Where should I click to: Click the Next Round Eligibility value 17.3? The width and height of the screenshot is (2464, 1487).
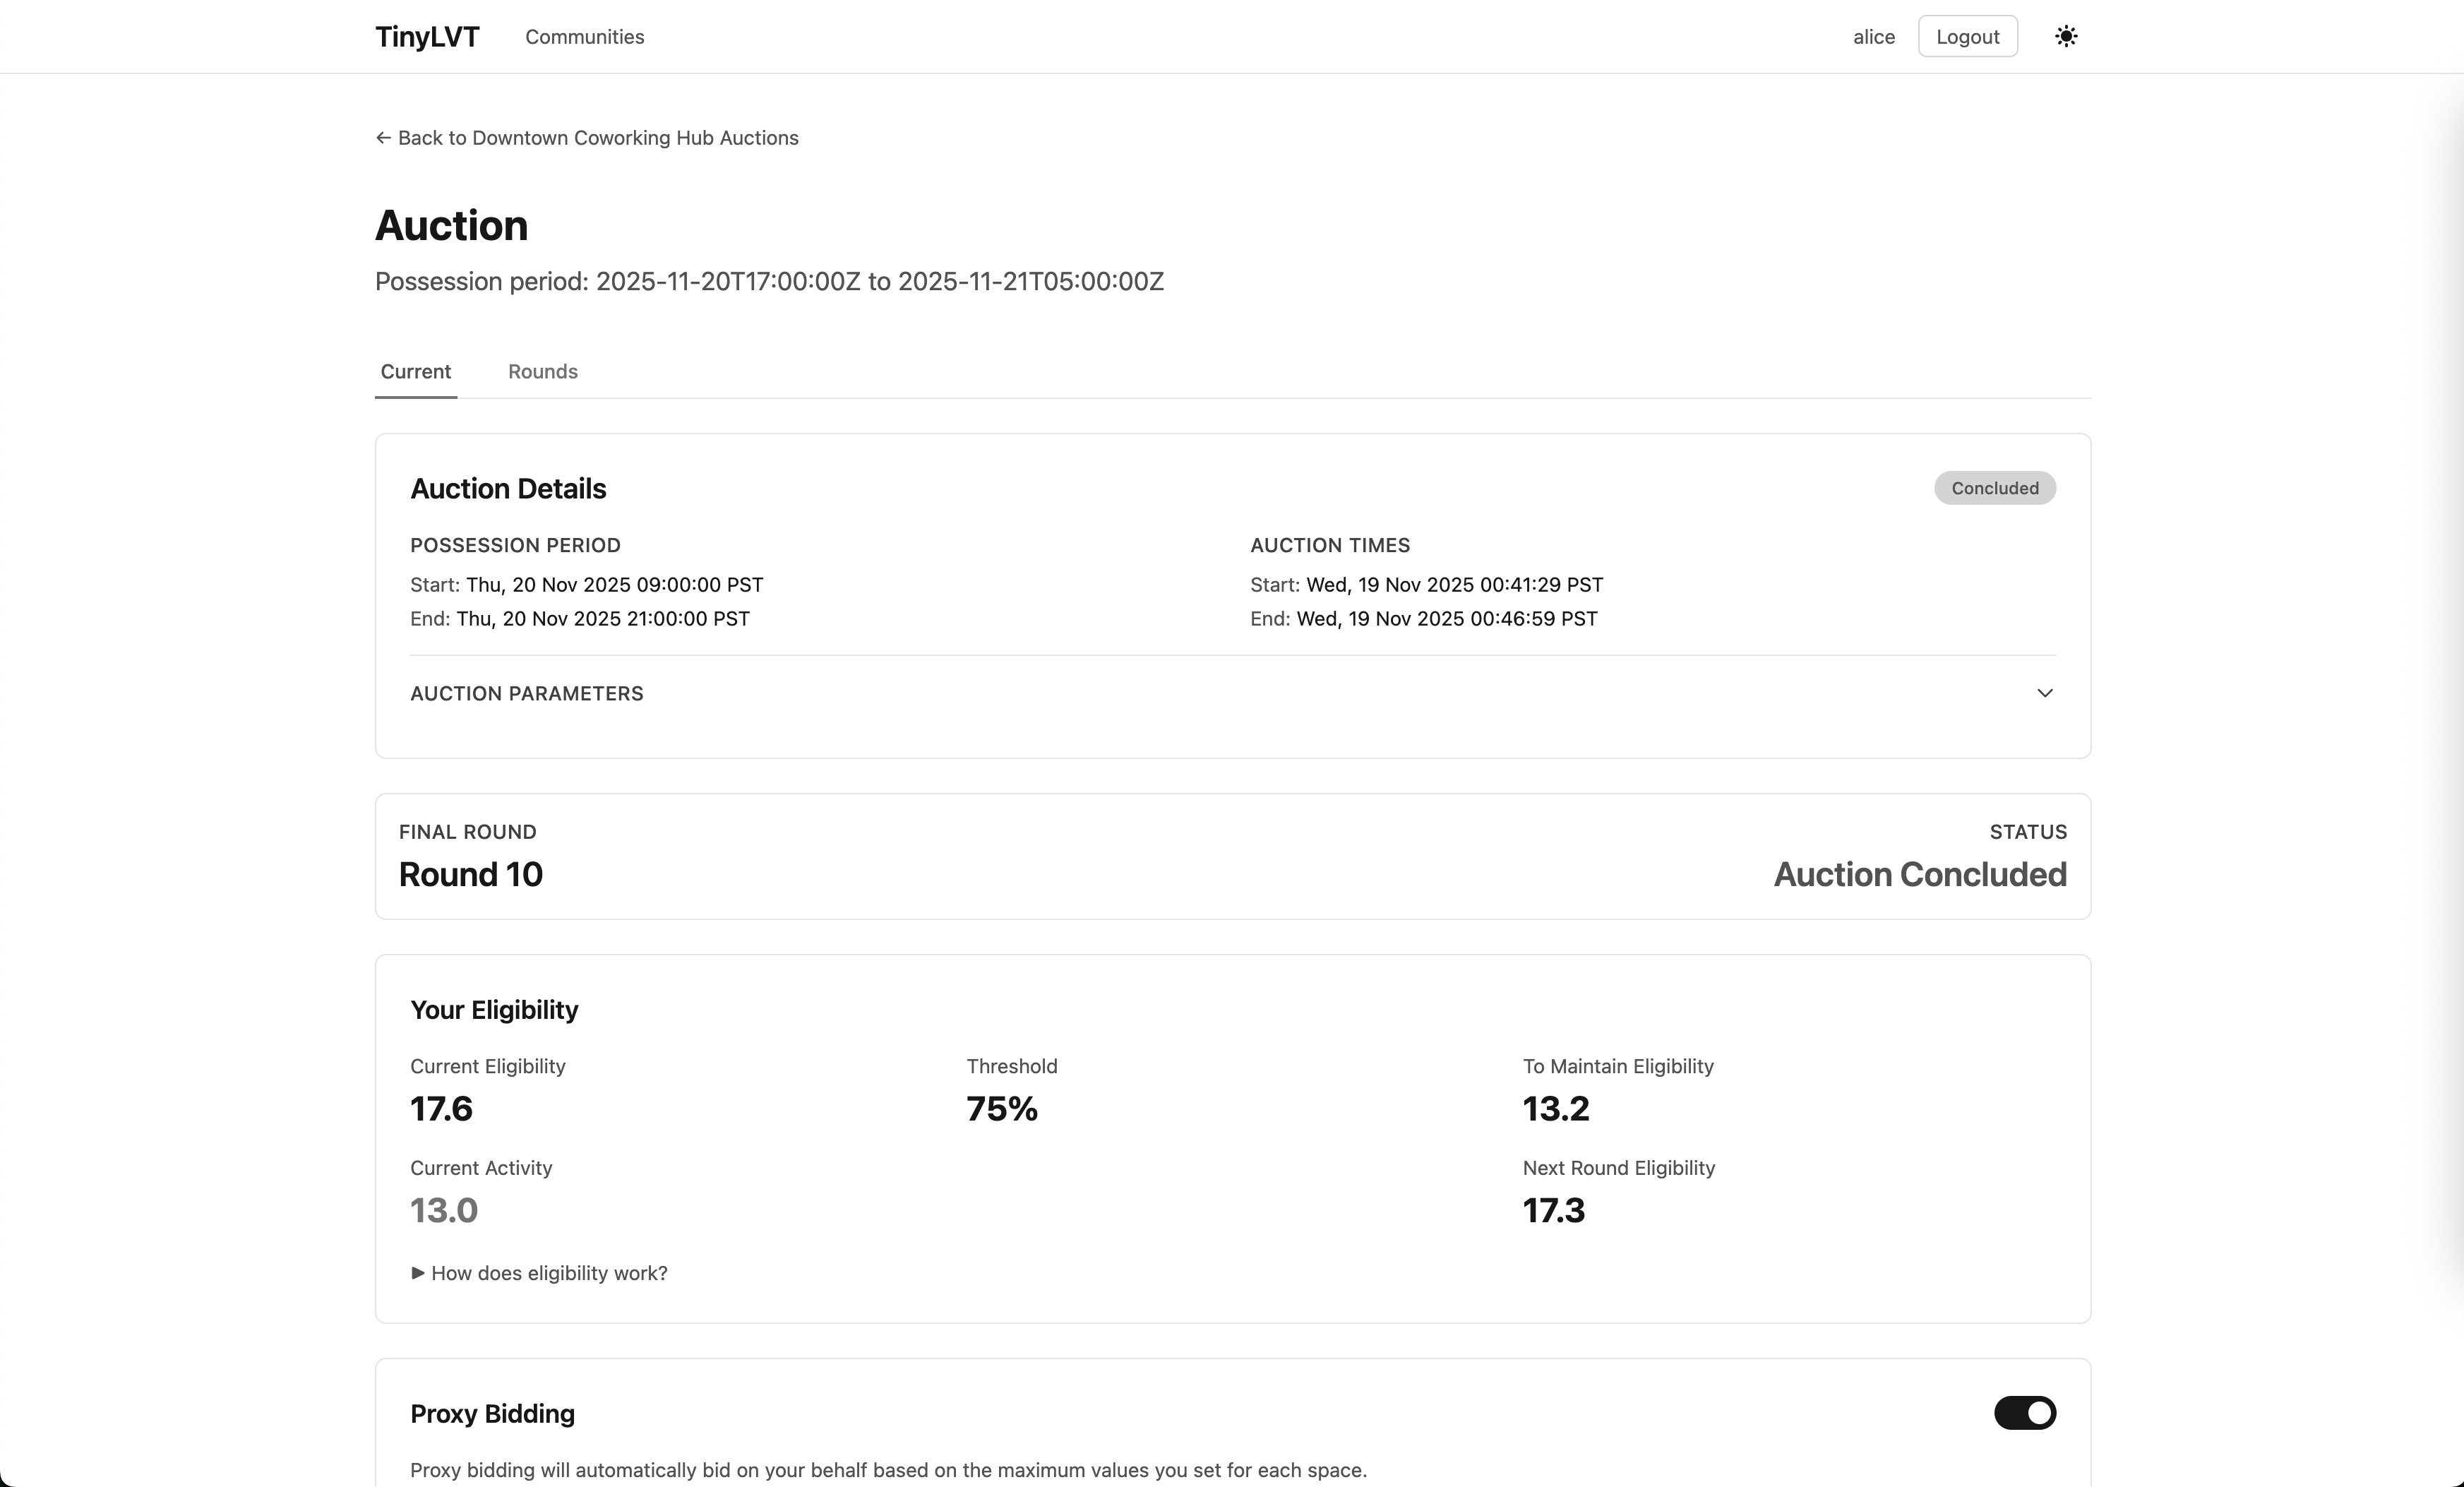(1553, 1211)
